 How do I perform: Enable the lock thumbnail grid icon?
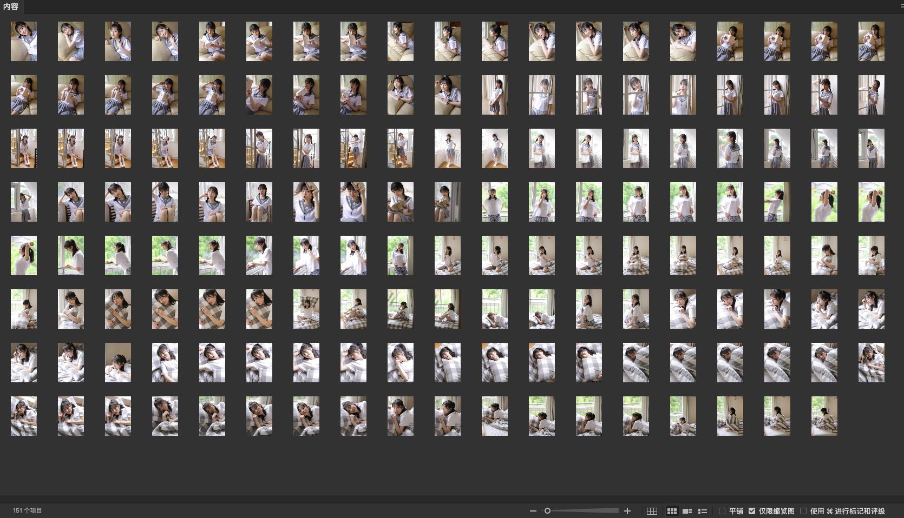(x=652, y=511)
